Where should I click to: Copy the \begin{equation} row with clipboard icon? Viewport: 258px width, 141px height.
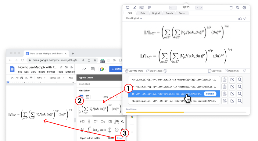coord(224,101)
